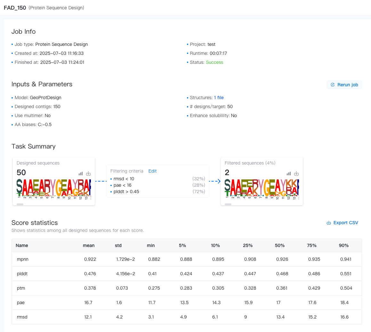Click the min column header

(x=151, y=245)
